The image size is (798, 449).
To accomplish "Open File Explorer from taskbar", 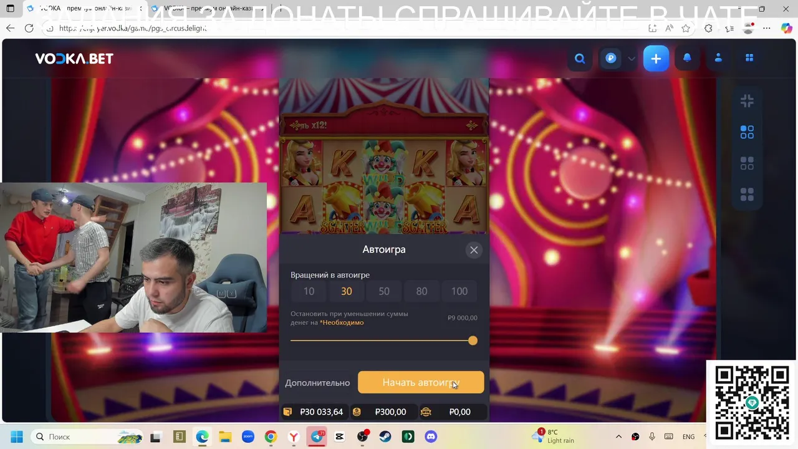I will coord(224,437).
